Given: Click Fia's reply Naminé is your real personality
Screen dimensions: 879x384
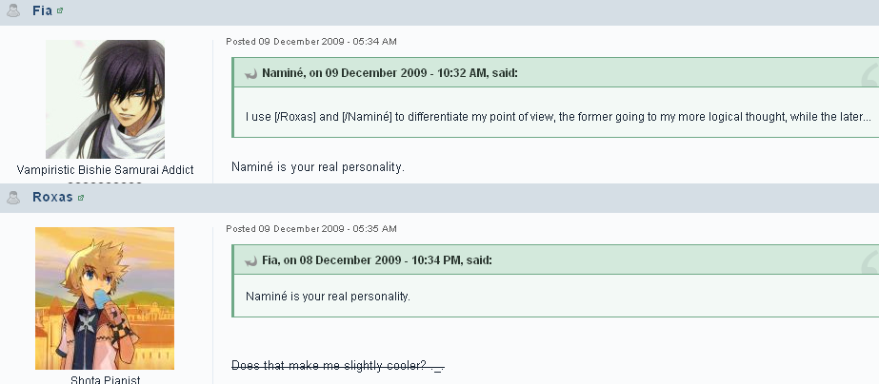Looking at the screenshot, I should 318,166.
